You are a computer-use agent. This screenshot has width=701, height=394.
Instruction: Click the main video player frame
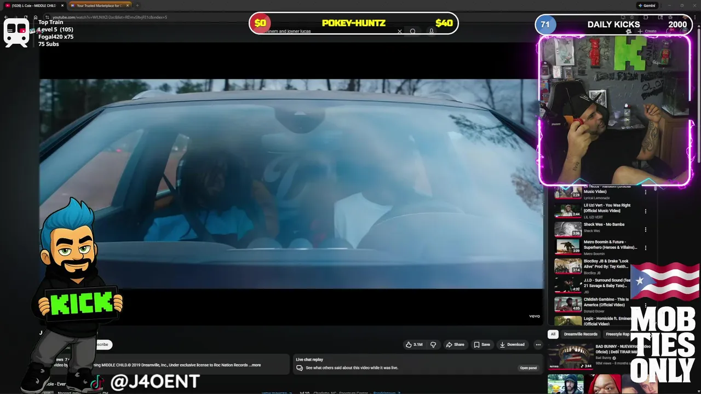(x=291, y=183)
